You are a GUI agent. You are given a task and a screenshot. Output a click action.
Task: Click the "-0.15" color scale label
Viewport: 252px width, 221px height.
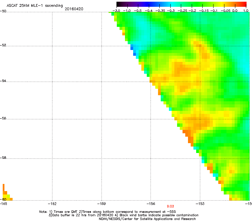pyautogui.click(x=204, y=11)
